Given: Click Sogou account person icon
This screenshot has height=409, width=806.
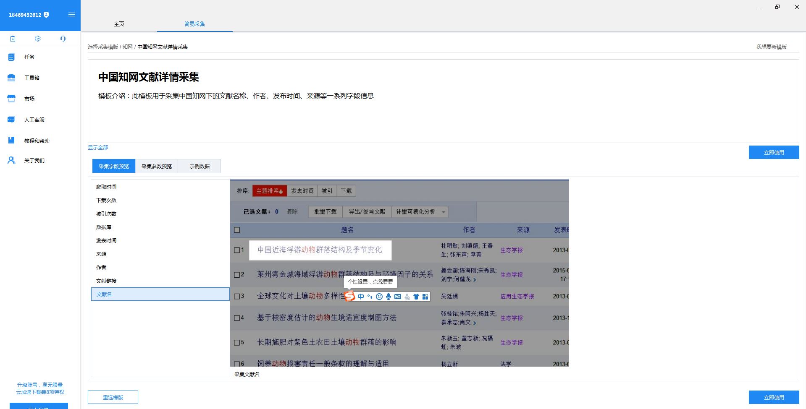Looking at the screenshot, I should pyautogui.click(x=407, y=297).
